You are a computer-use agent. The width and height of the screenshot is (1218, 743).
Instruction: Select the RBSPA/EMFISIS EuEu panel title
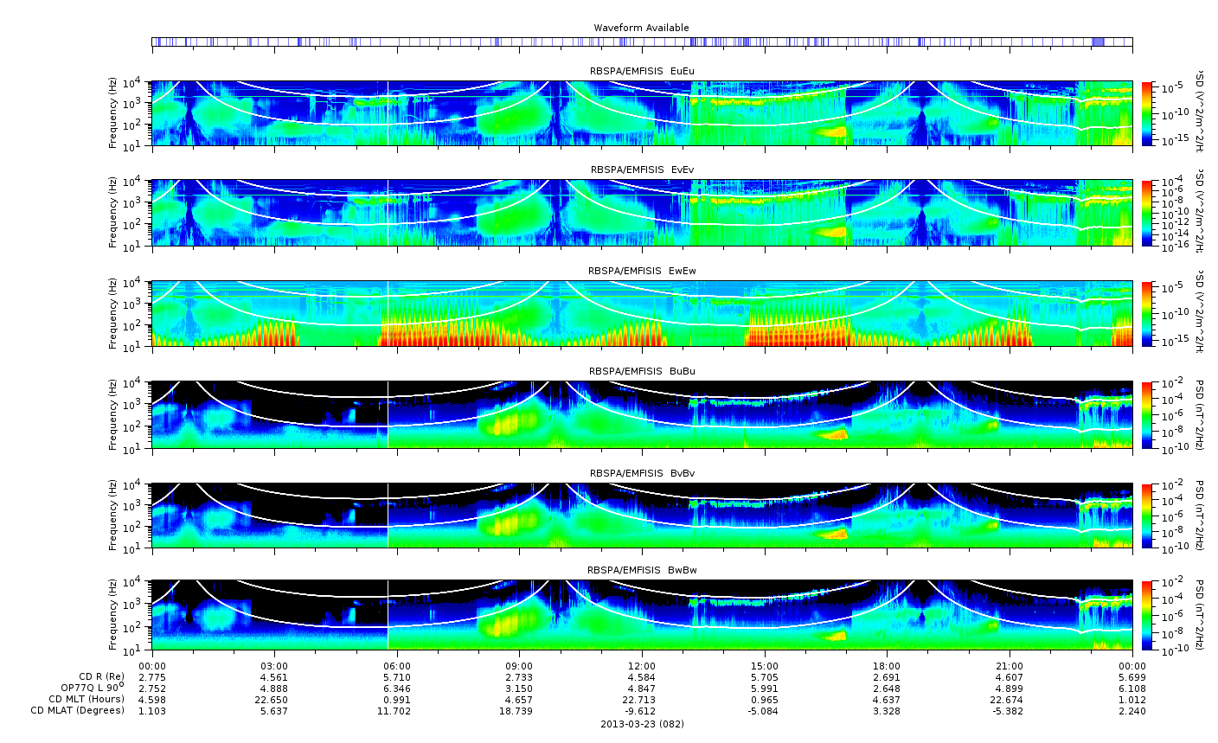click(x=641, y=71)
